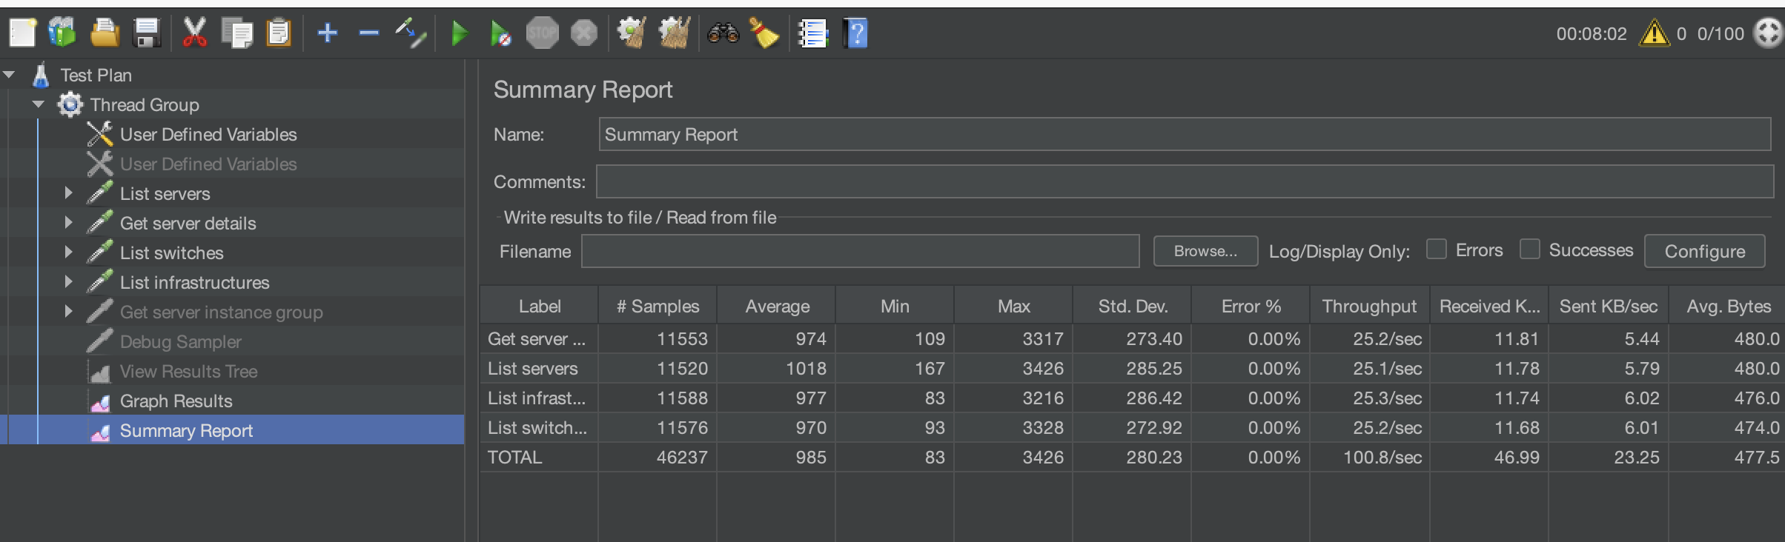Click the green Start test run button
1785x542 pixels.
[x=460, y=33]
